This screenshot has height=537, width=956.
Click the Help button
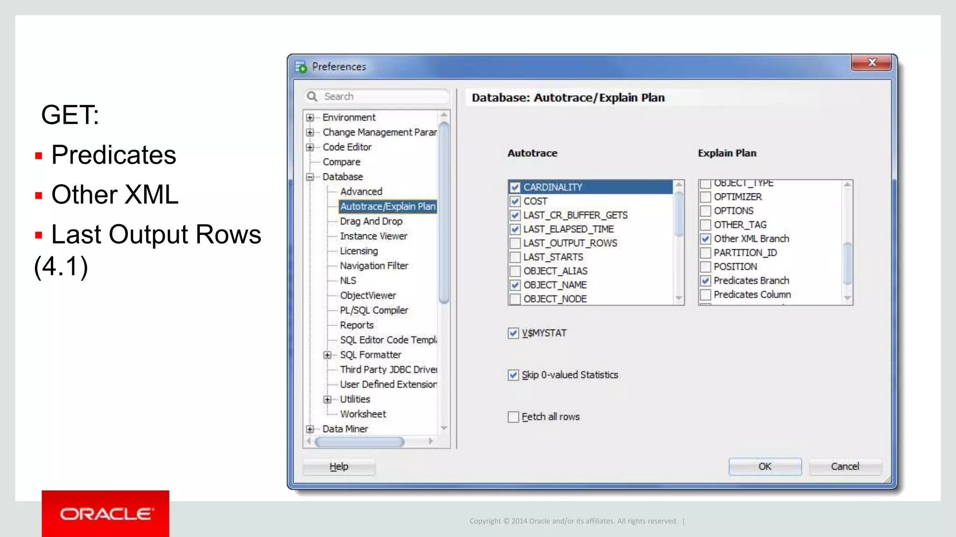(x=338, y=467)
